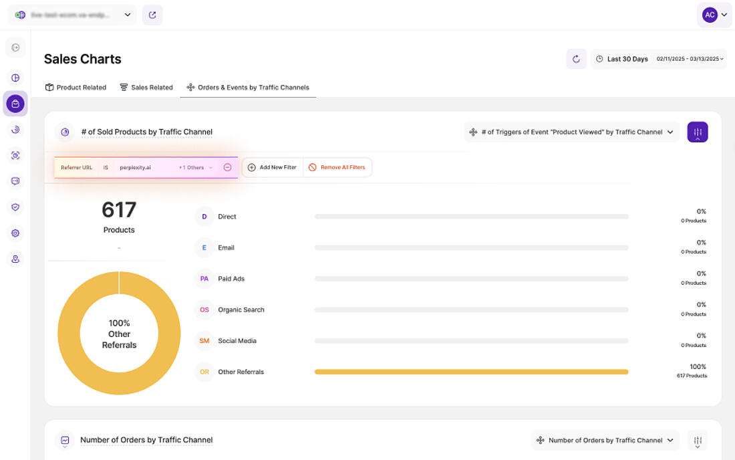The height and width of the screenshot is (460, 735).
Task: Open the external link icon in top bar
Action: coord(152,15)
